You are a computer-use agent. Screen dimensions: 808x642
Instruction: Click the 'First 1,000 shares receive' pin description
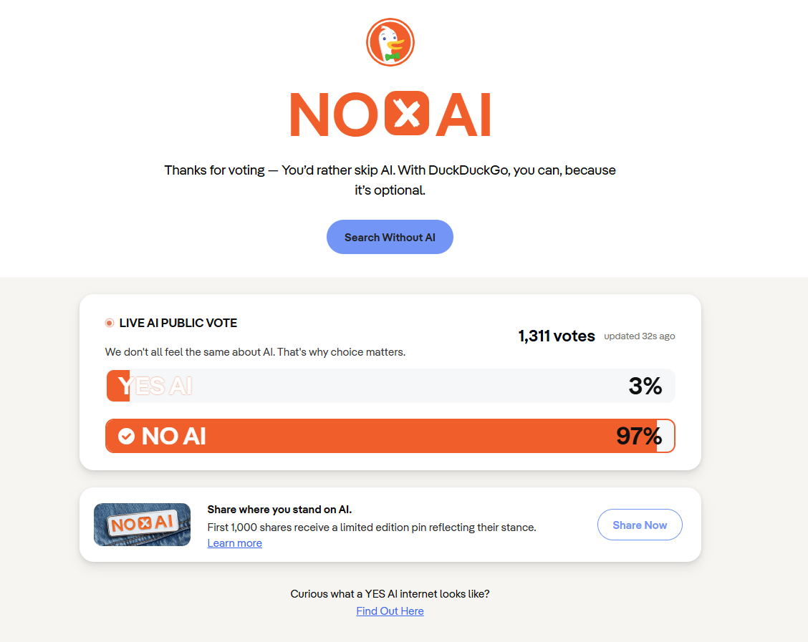371,527
